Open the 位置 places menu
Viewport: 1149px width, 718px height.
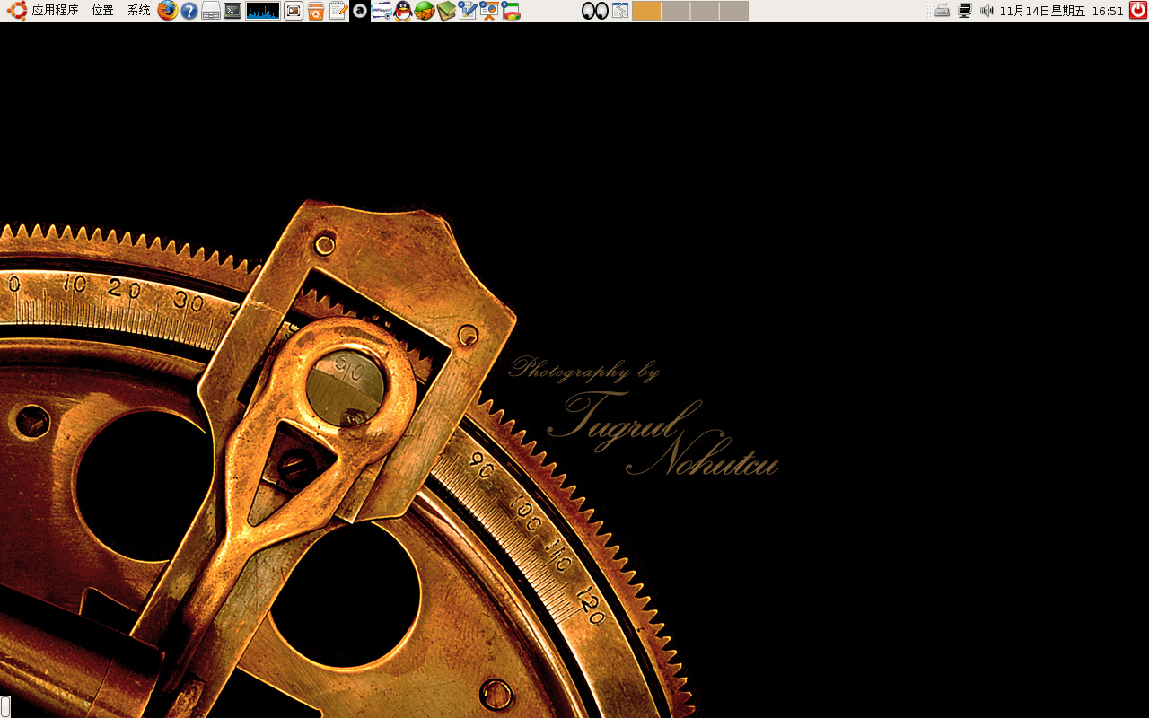click(102, 11)
